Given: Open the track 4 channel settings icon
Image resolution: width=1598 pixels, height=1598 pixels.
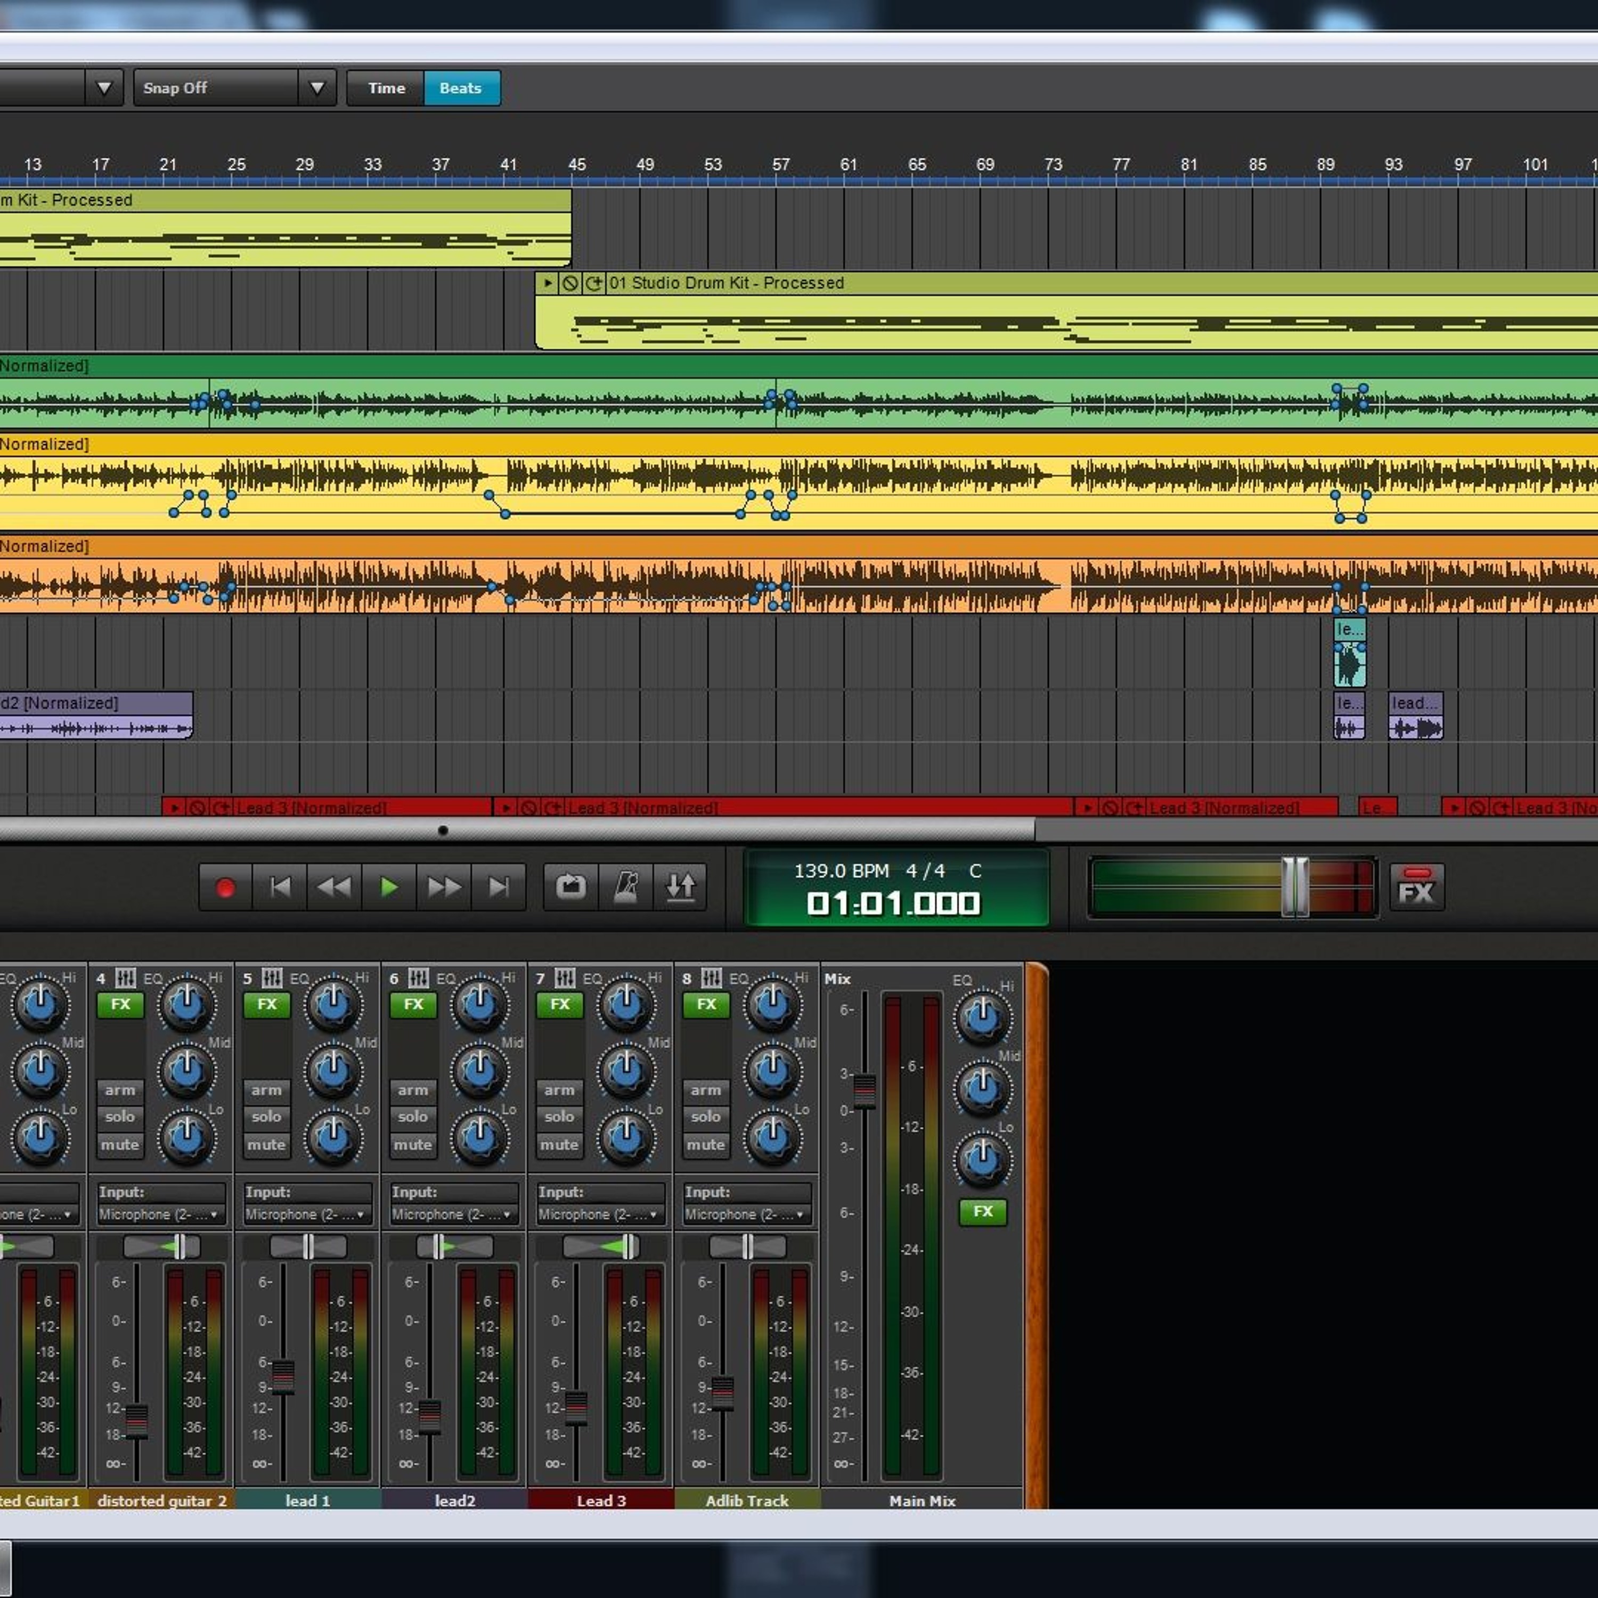Looking at the screenshot, I should click(125, 979).
